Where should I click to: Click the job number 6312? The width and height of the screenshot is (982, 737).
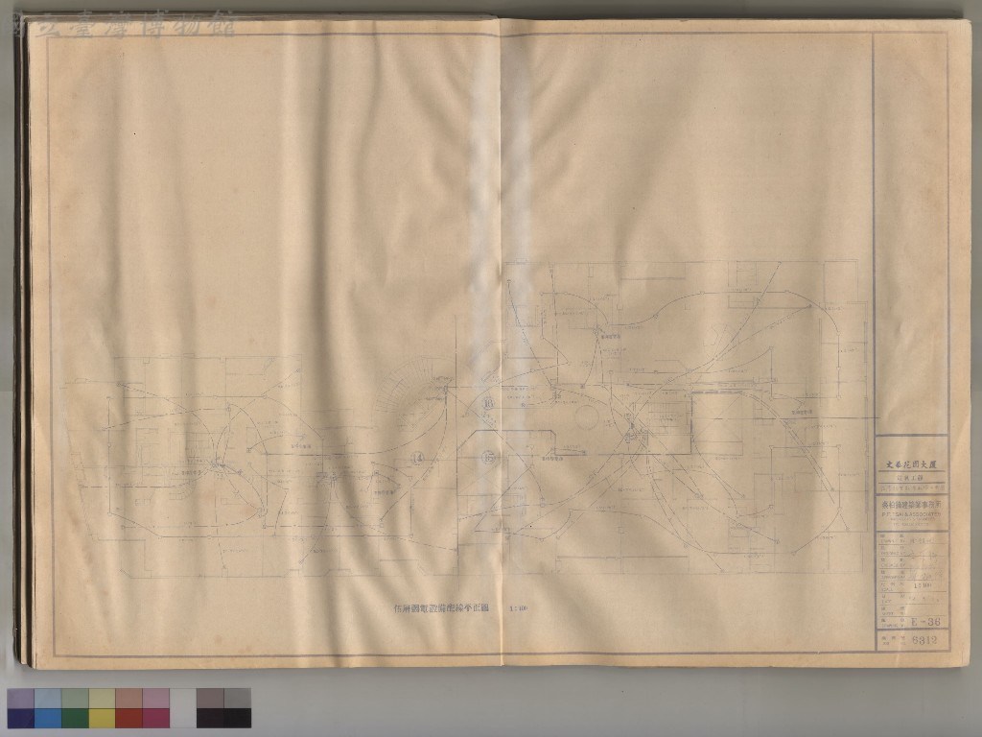[924, 640]
